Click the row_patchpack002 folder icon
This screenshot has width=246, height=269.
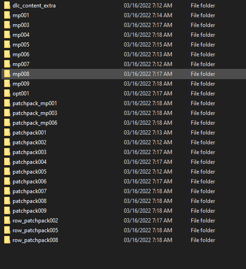[7, 221]
